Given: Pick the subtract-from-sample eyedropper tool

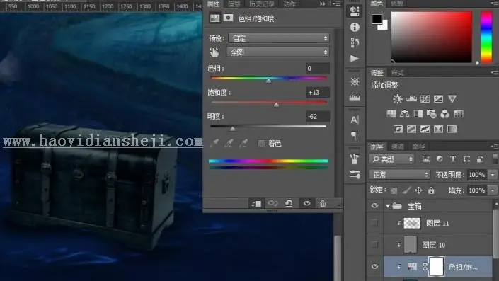Looking at the screenshot, I should [x=243, y=144].
